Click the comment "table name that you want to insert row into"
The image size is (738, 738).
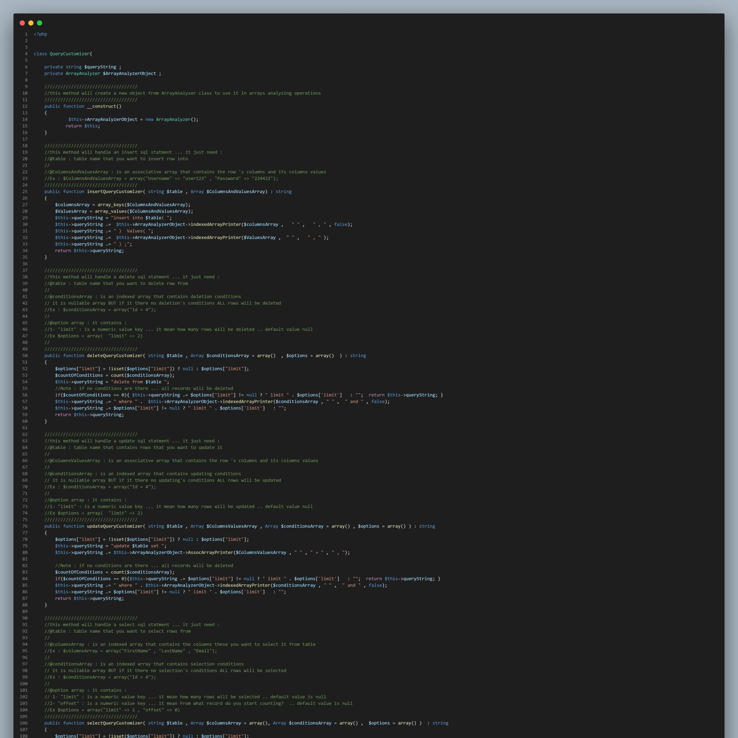point(116,159)
